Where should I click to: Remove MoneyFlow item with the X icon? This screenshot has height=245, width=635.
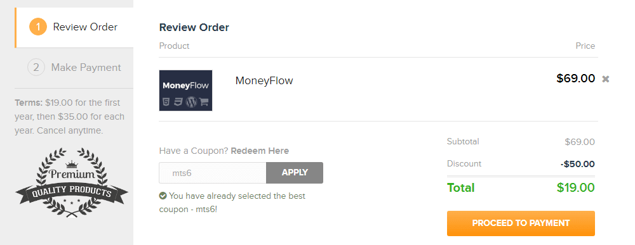click(x=605, y=79)
